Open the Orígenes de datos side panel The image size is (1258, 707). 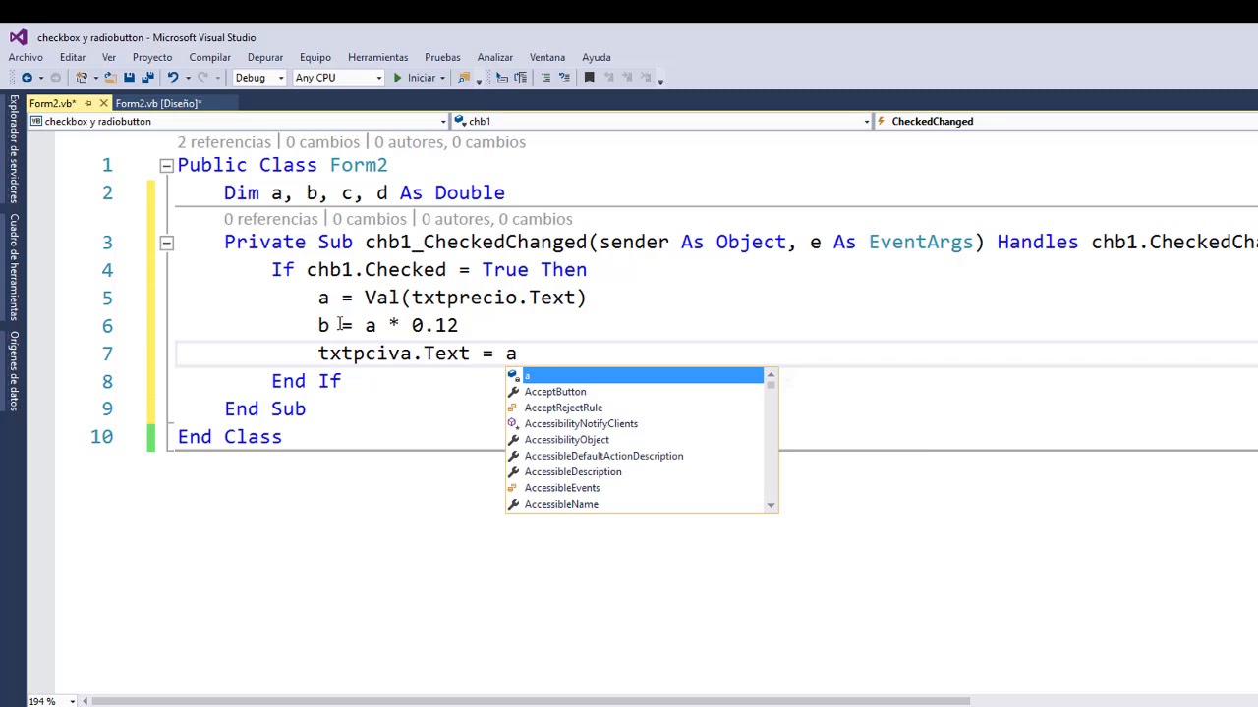(x=14, y=370)
